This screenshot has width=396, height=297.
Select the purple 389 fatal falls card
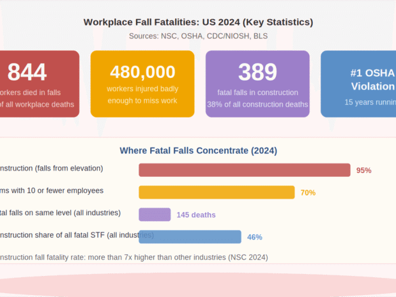pyautogui.click(x=257, y=84)
